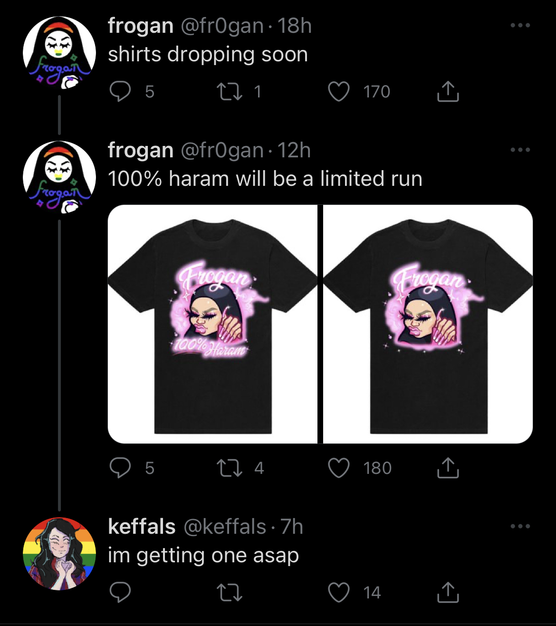Share the 'shirts dropping soon' tweet
This screenshot has height=626, width=556.
448,91
